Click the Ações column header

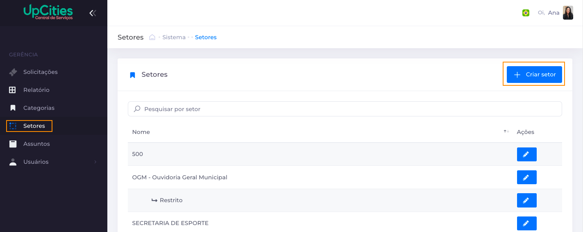[x=525, y=132]
